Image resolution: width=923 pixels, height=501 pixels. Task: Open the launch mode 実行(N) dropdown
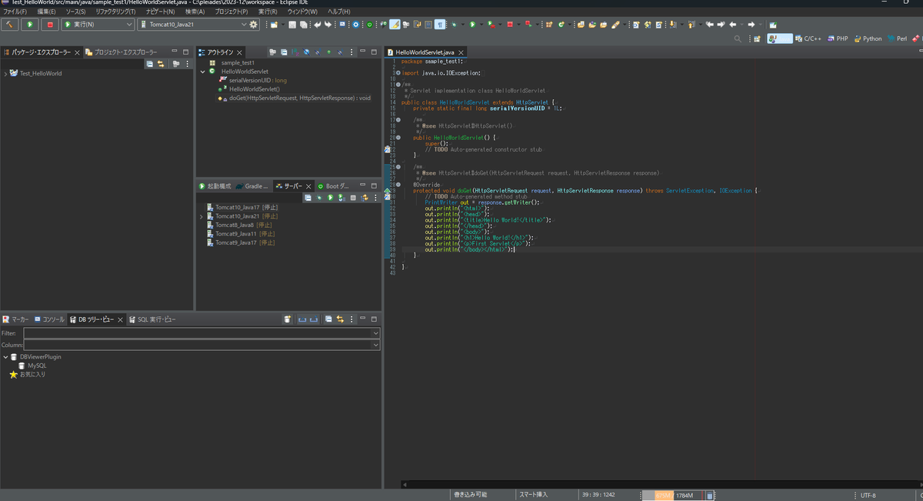point(98,25)
